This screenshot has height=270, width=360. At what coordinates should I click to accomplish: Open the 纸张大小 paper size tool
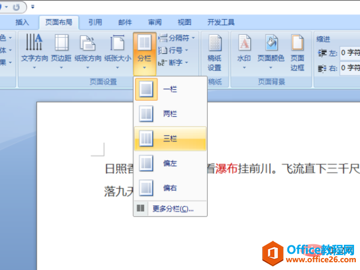118,52
